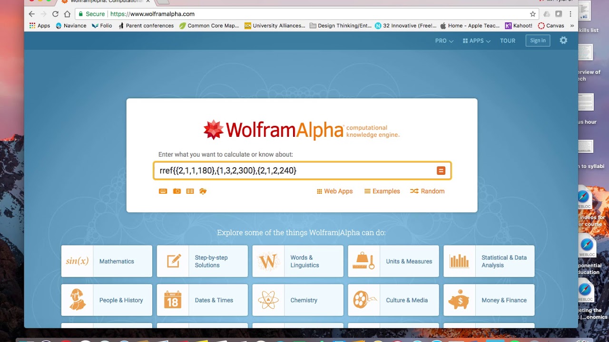Image resolution: width=609 pixels, height=342 pixels.
Task: Open the Step-by-step Solutions card
Action: [x=202, y=261]
